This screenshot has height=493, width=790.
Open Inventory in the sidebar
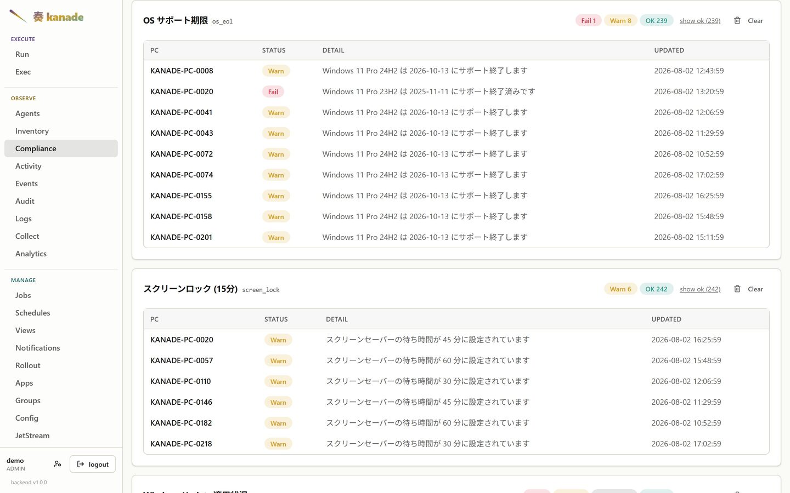point(61,131)
